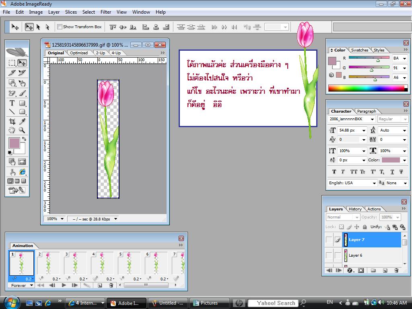The image size is (412, 309).
Task: Toggle unify layer visibility
Action: 395,227
